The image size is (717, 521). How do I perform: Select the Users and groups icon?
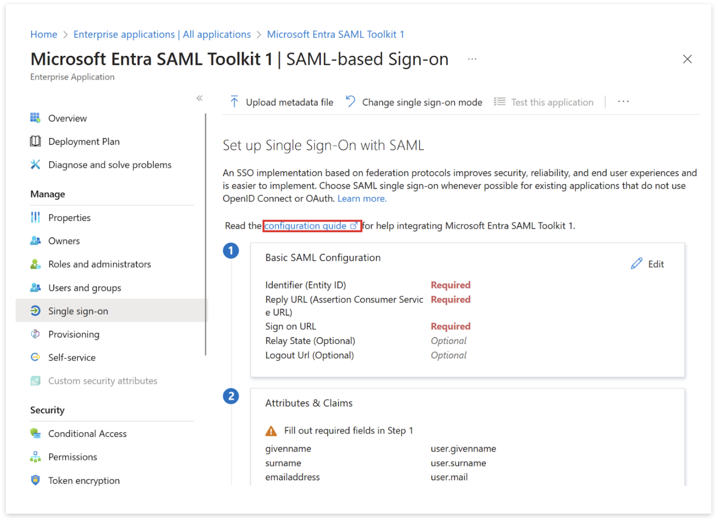coord(35,287)
